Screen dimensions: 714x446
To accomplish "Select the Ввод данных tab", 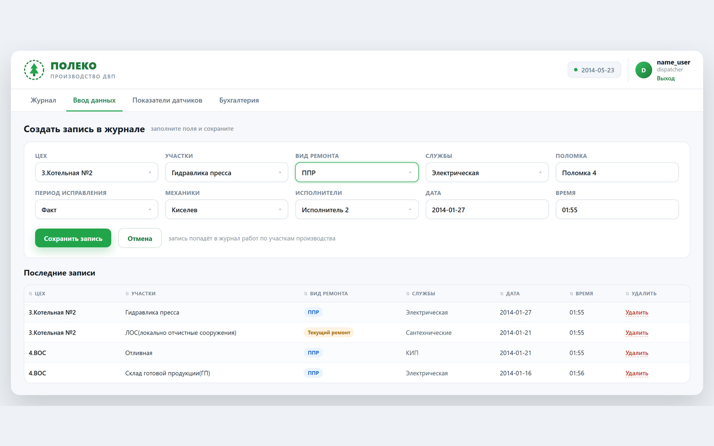I will (x=94, y=101).
